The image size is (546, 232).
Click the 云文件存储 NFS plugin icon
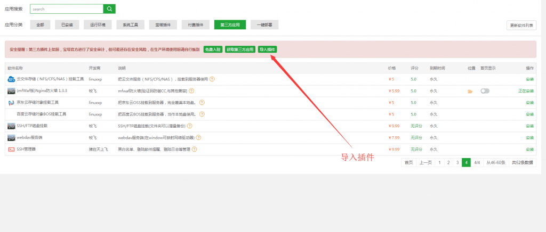(x=11, y=79)
